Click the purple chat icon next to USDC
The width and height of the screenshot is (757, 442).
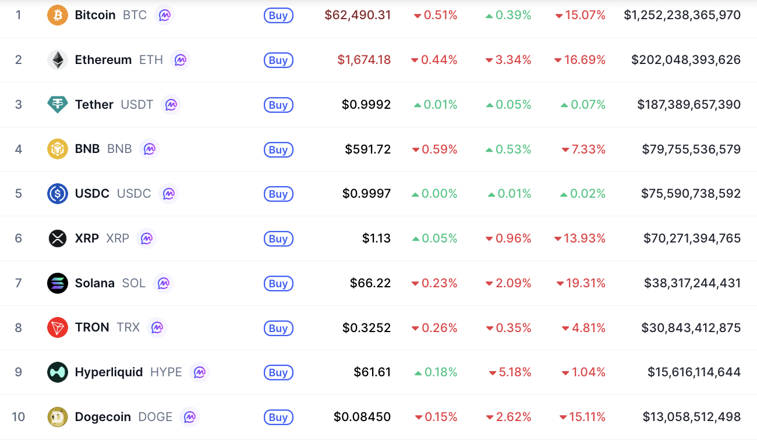click(168, 194)
